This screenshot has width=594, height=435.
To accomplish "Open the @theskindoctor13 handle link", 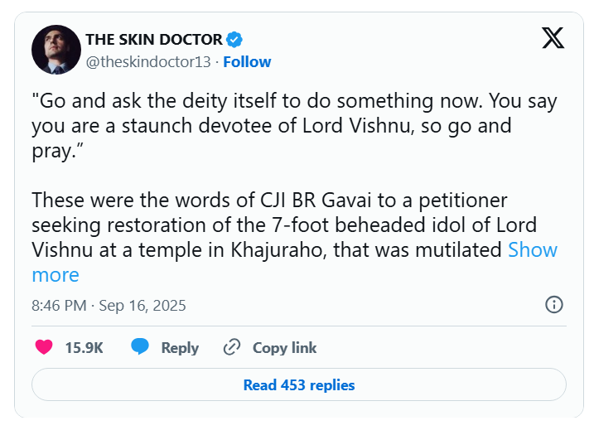I will [148, 61].
